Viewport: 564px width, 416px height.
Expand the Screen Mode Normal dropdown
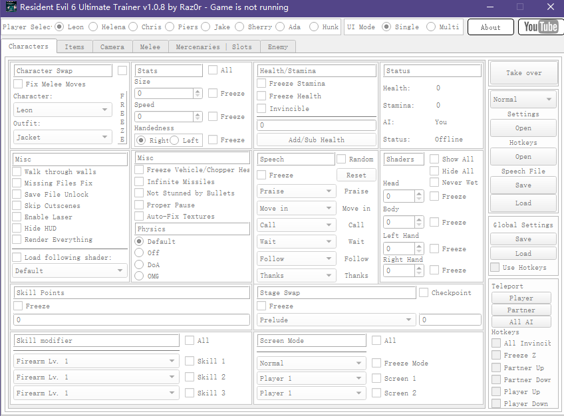tap(311, 364)
